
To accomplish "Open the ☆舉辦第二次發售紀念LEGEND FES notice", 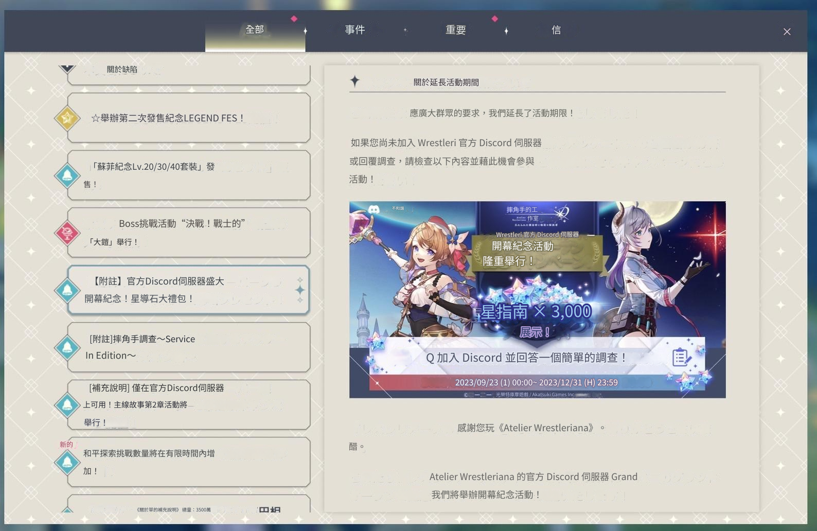I will tap(189, 118).
